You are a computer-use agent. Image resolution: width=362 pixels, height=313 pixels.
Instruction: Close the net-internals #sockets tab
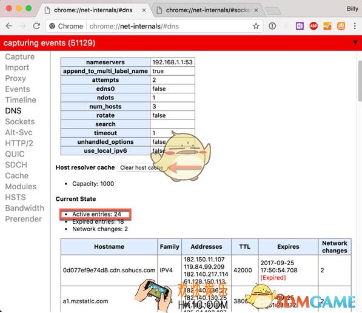click(256, 10)
